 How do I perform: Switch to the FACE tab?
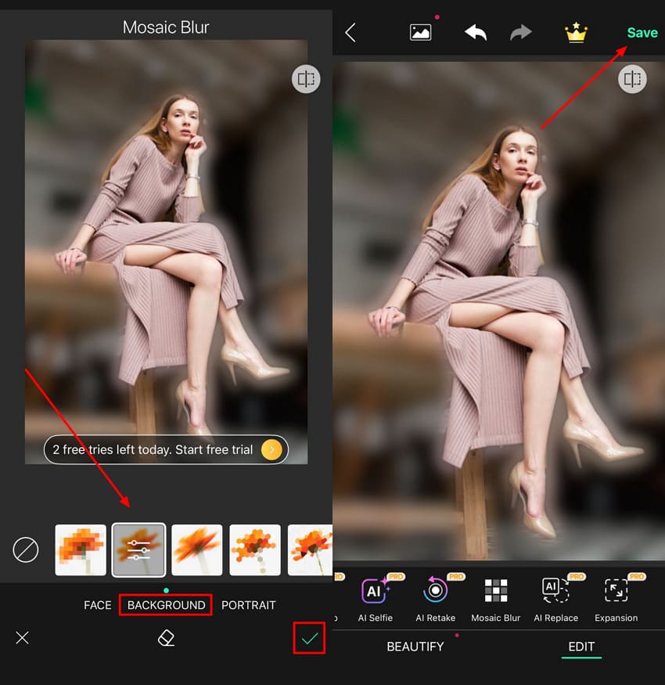[97, 604]
